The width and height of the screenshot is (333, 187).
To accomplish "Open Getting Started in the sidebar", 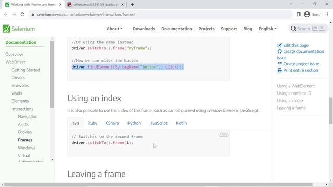I will click(x=25, y=70).
